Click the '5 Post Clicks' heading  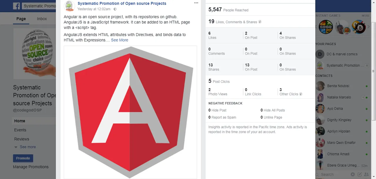219,81
